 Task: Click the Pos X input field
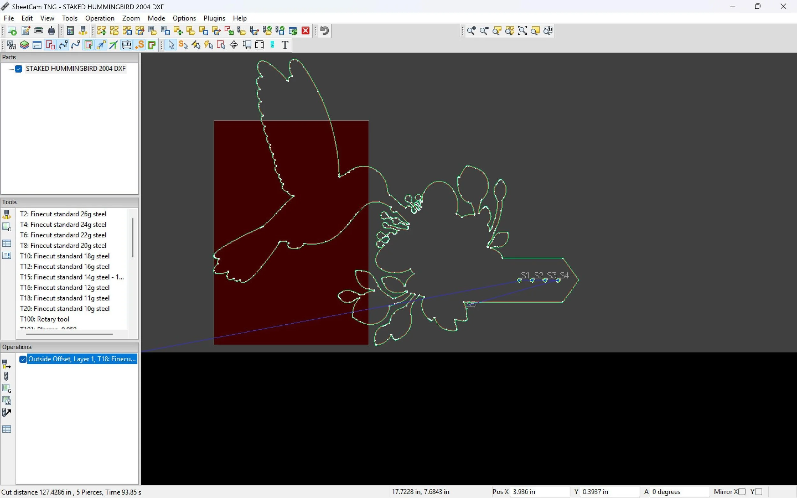click(539, 492)
